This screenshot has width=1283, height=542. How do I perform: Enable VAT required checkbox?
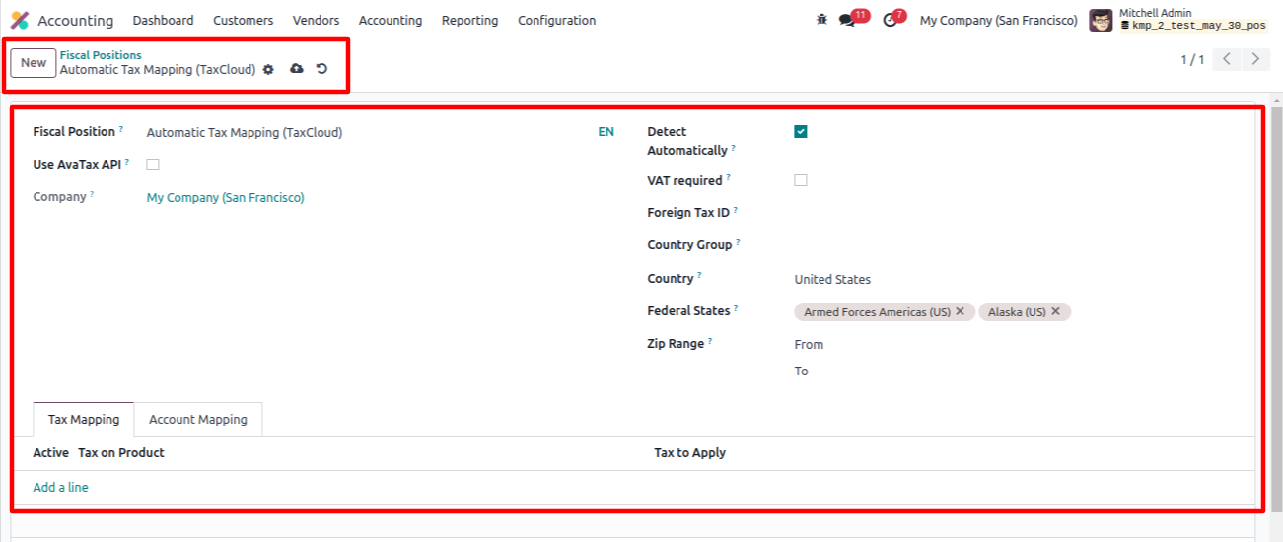coord(801,180)
